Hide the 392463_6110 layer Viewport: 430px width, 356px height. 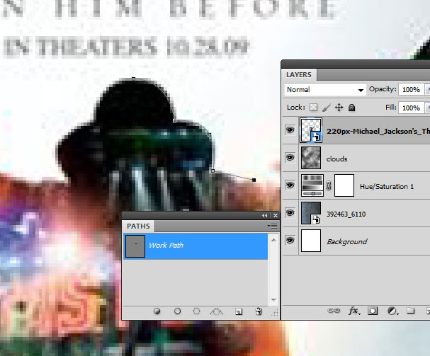point(290,213)
